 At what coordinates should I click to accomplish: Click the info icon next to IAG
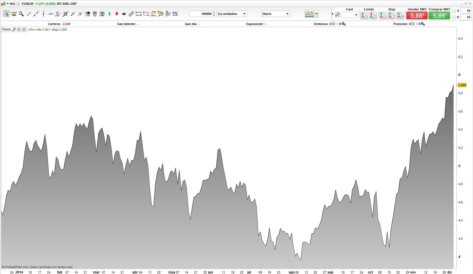(18, 4)
